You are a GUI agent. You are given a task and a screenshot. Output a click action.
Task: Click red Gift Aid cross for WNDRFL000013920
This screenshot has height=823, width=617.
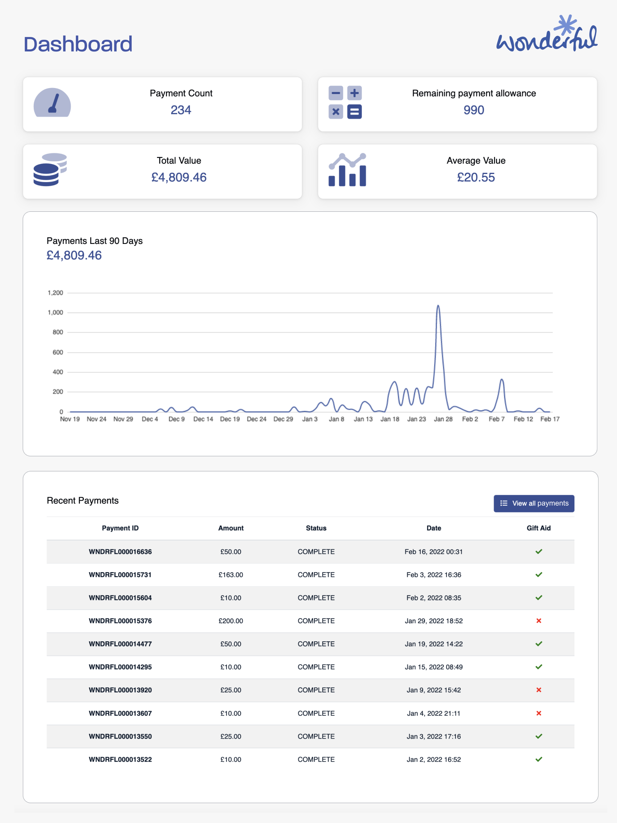pyautogui.click(x=539, y=690)
